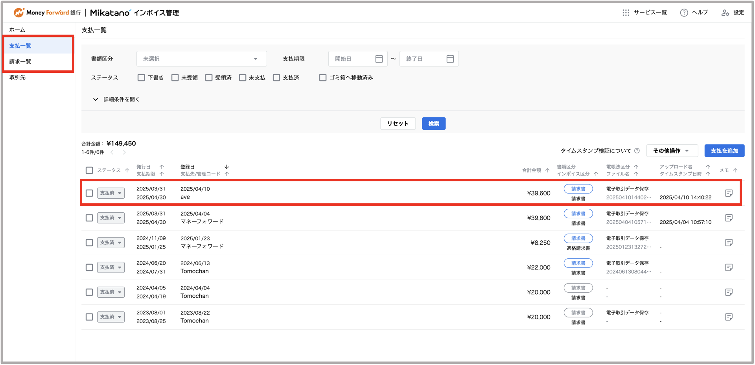Viewport: 755px width, 365px height.
Task: Focus the 開始日 date input
Action: [358, 59]
